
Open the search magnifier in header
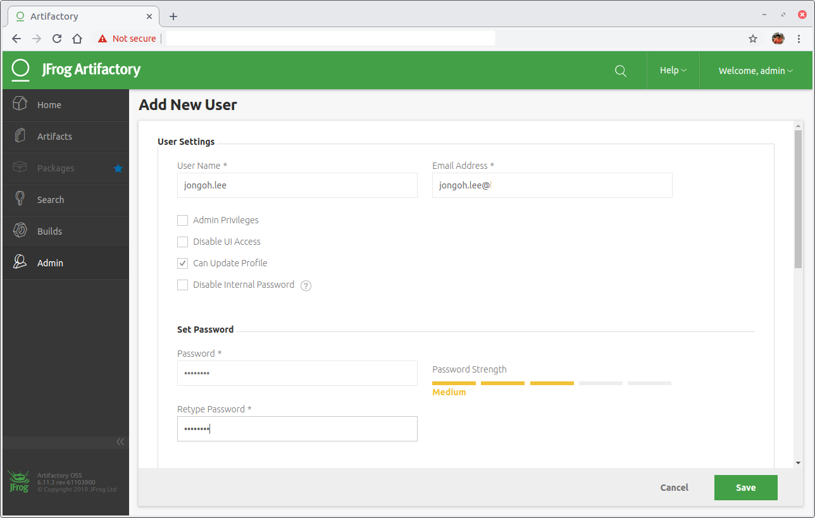pyautogui.click(x=621, y=71)
